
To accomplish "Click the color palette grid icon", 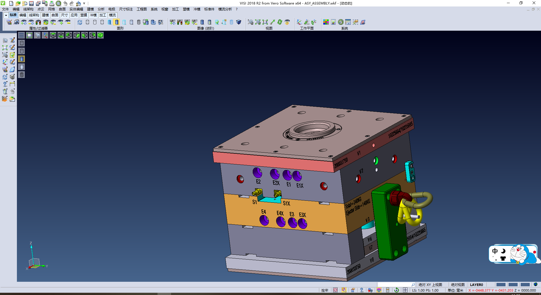I will pyautogui.click(x=326, y=22).
